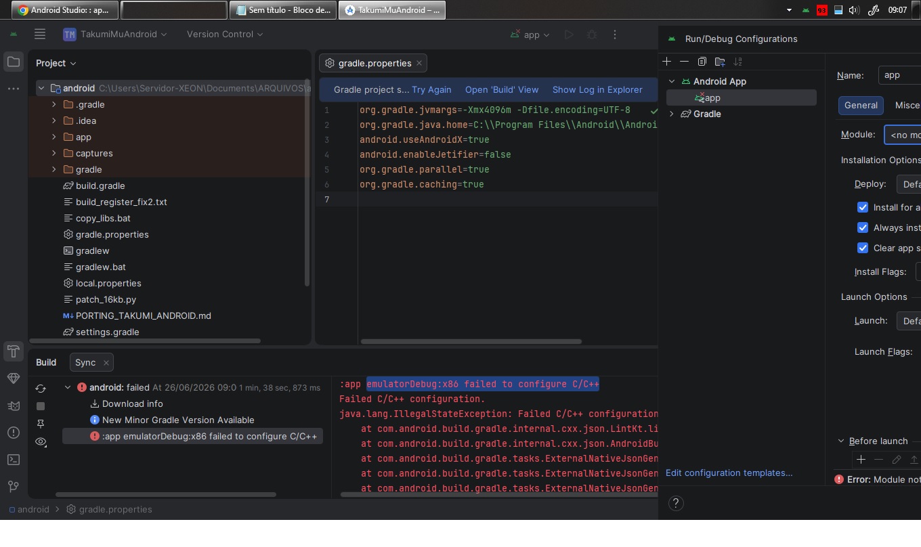
Task: Open the Version Control dropdown
Action: (x=225, y=35)
